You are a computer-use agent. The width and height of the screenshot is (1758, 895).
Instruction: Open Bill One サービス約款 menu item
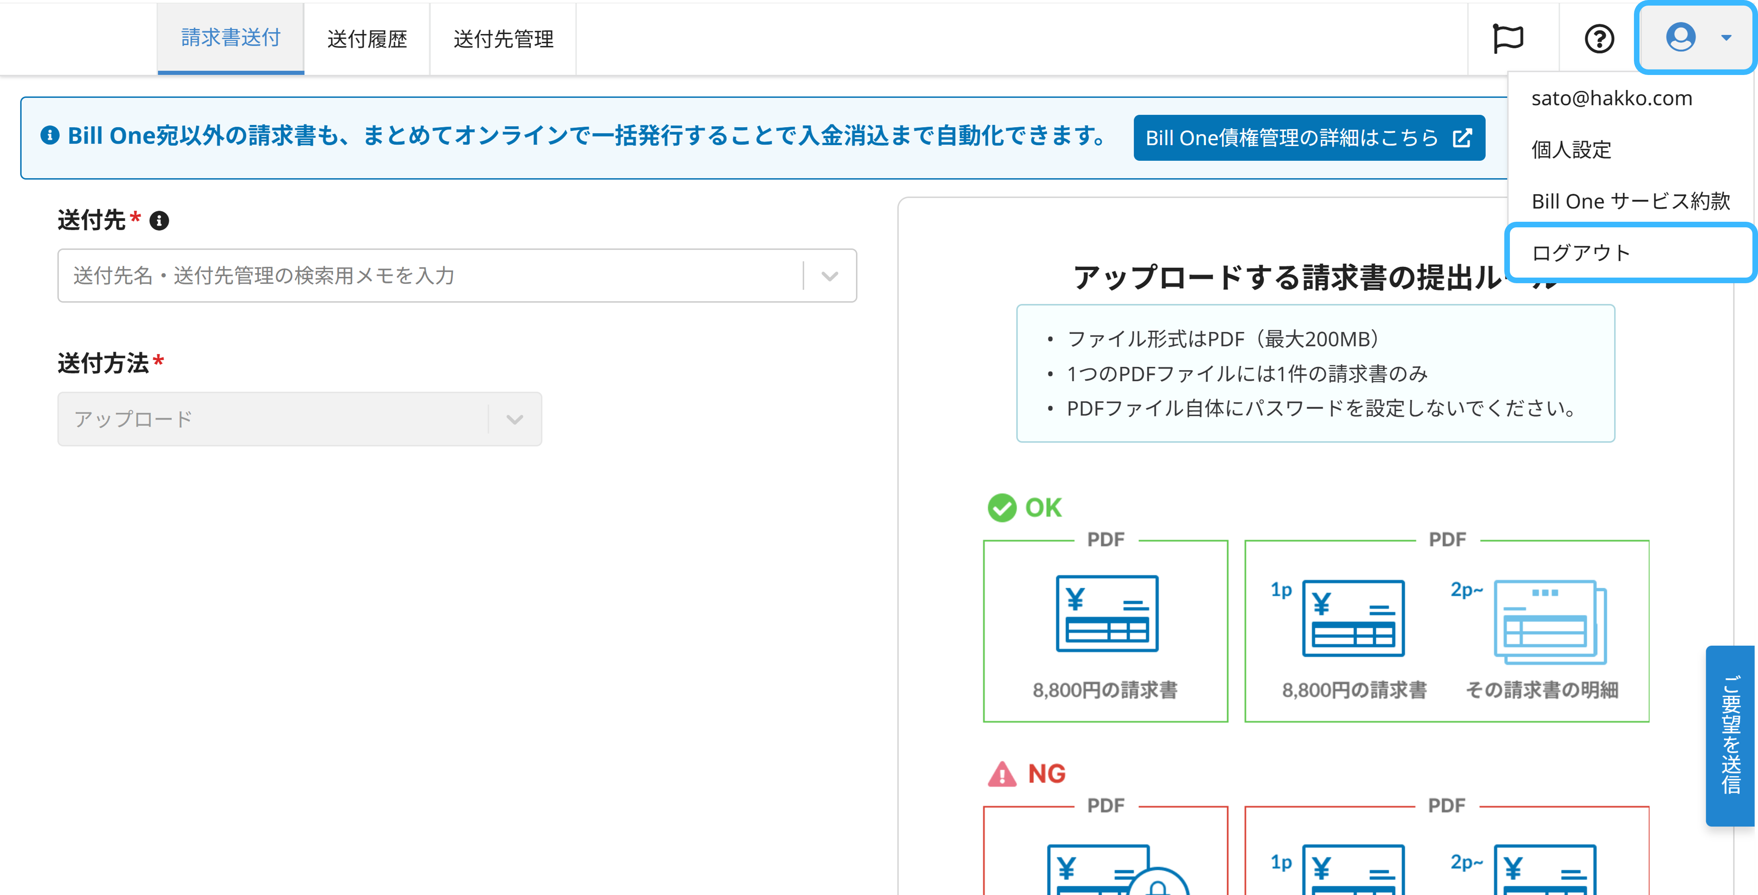(1630, 201)
